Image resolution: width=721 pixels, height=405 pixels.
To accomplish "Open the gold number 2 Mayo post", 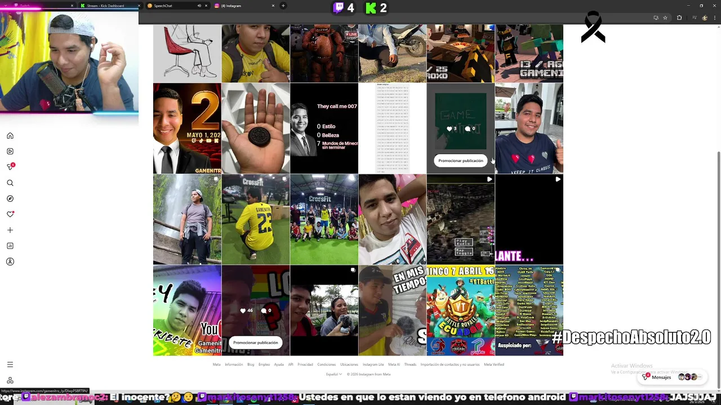I will (187, 128).
